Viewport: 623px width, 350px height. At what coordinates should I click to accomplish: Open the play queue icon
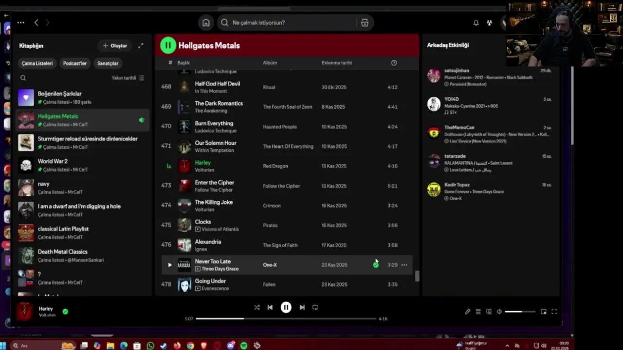point(478,312)
